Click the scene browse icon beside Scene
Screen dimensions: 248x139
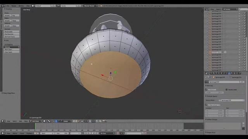pos(58,6)
